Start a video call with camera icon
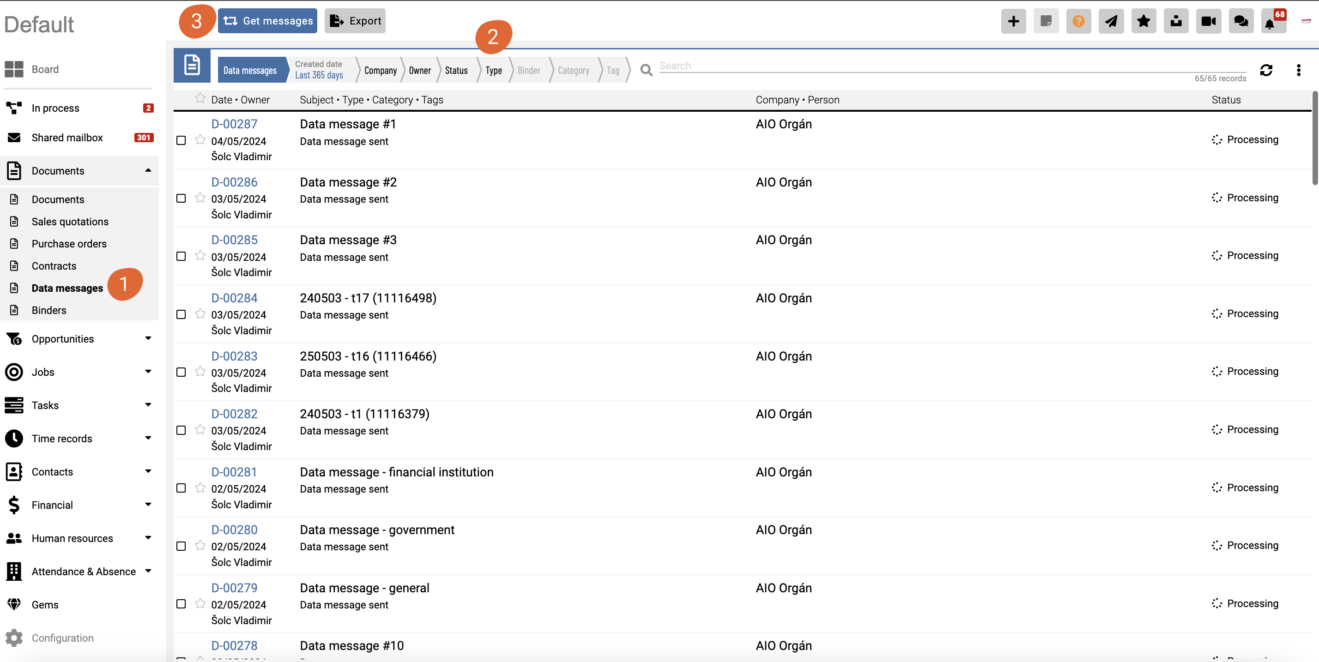This screenshot has height=662, width=1319. (x=1209, y=21)
